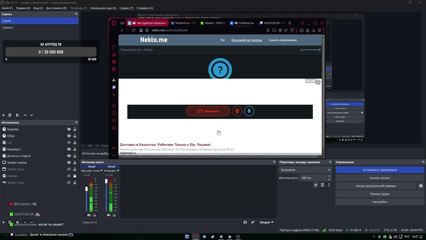
Task: Adjust the Nekto.me volume slider in preview
Action: (x=312, y=50)
